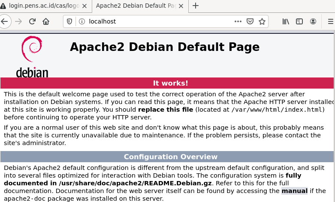Show site information for localhost
The image size is (335, 202).
82,21
